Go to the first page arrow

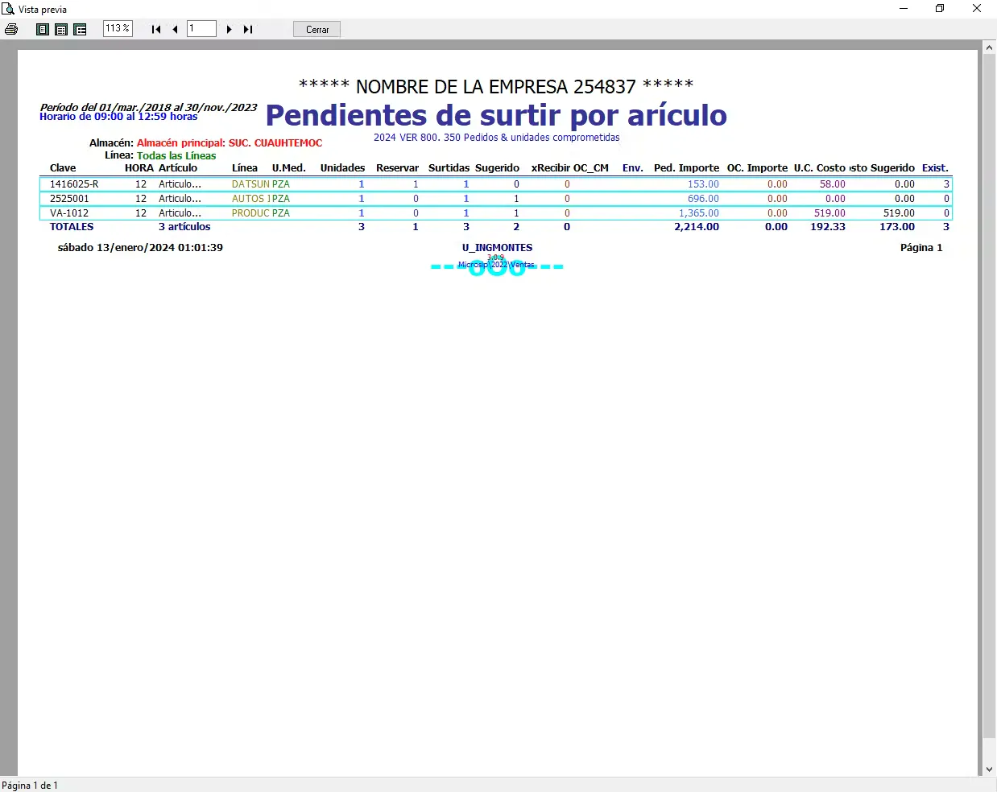[156, 29]
